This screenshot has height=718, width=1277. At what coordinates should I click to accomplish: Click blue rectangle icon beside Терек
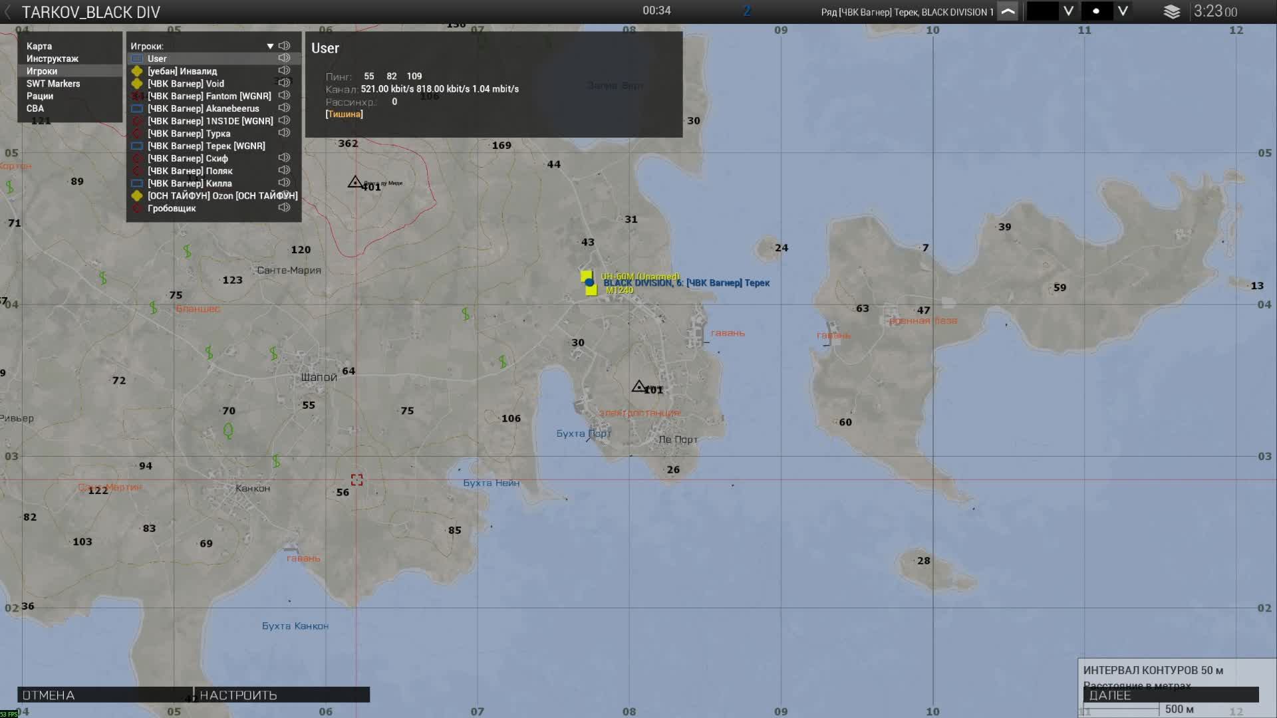[137, 146]
